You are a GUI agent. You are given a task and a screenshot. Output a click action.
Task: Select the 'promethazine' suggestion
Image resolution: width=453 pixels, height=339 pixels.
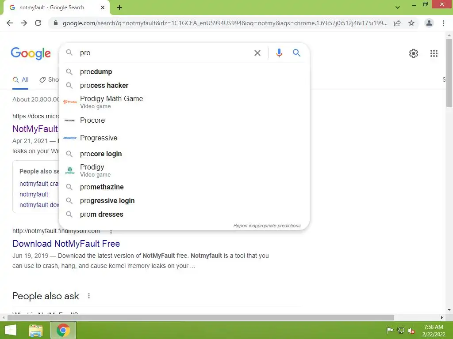point(184,187)
